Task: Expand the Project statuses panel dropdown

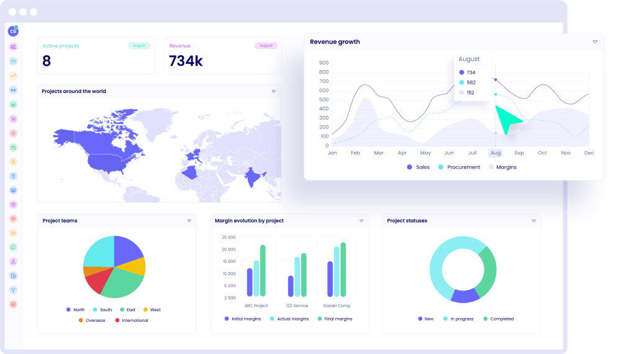Action: 533,221
